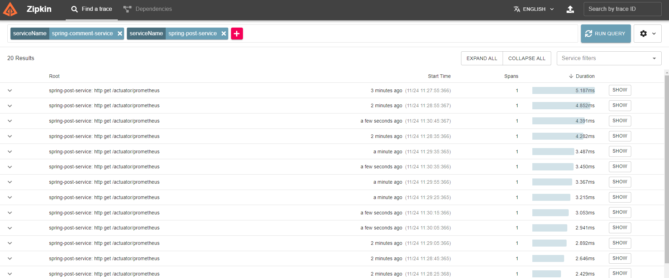This screenshot has width=669, height=278.
Task: Click EXPAND ALL
Action: pos(482,58)
